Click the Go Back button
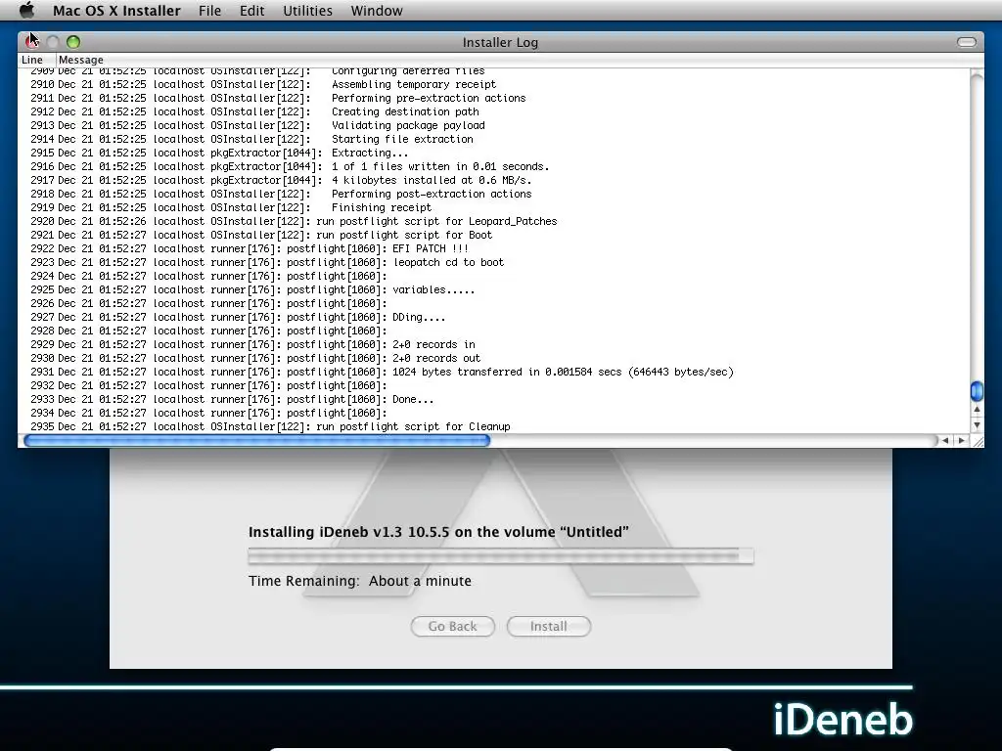The image size is (1002, 751). click(452, 627)
